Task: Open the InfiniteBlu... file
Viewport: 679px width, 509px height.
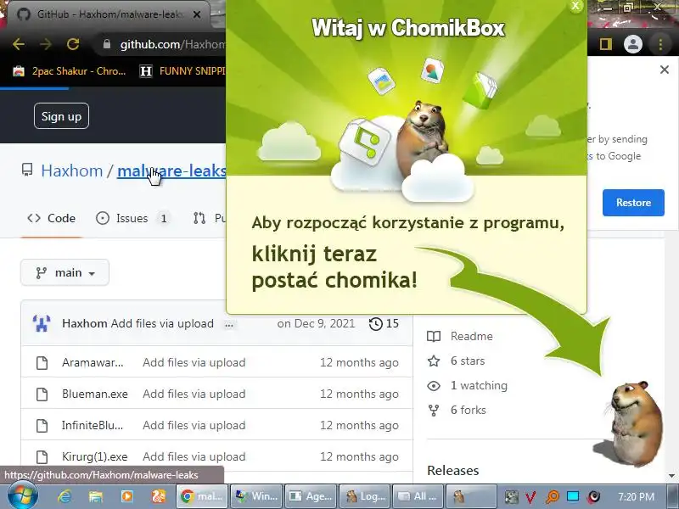Action: 93,425
